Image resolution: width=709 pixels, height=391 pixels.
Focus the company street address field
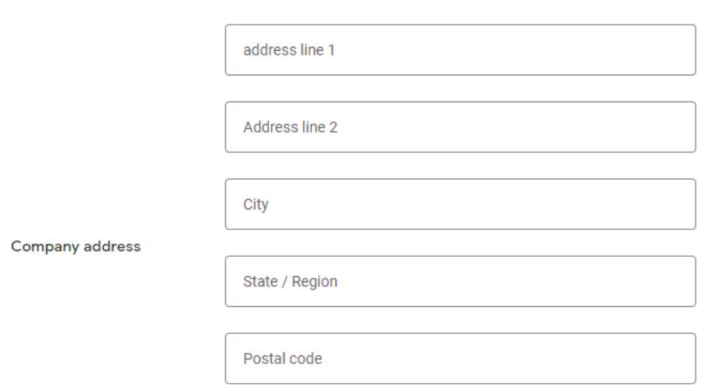coord(460,50)
